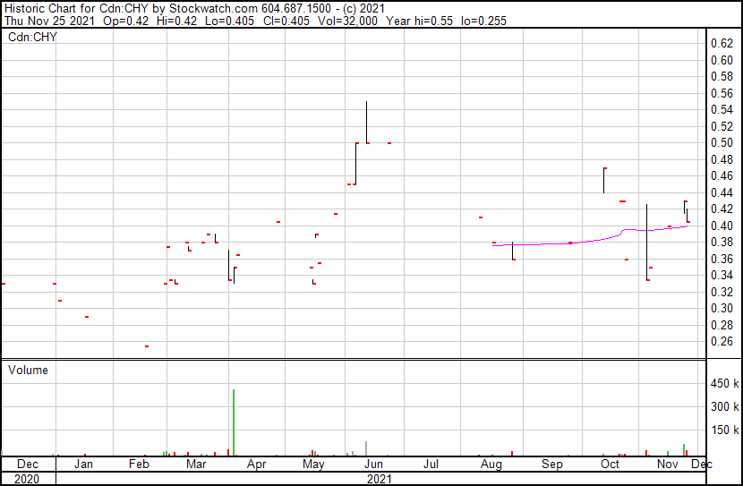Click the June price bar peaking at 0.55
This screenshot has height=486, width=743.
click(x=366, y=123)
